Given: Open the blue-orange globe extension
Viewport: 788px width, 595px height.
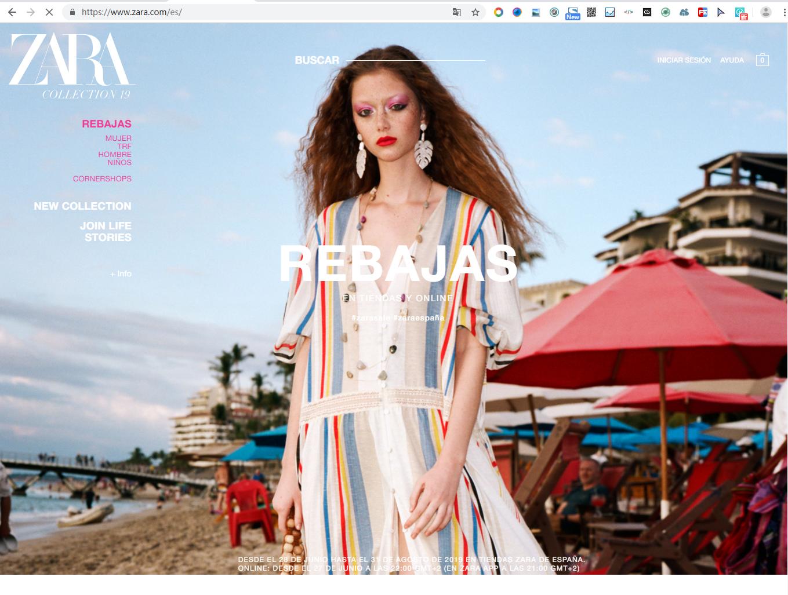Looking at the screenshot, I should click(517, 12).
